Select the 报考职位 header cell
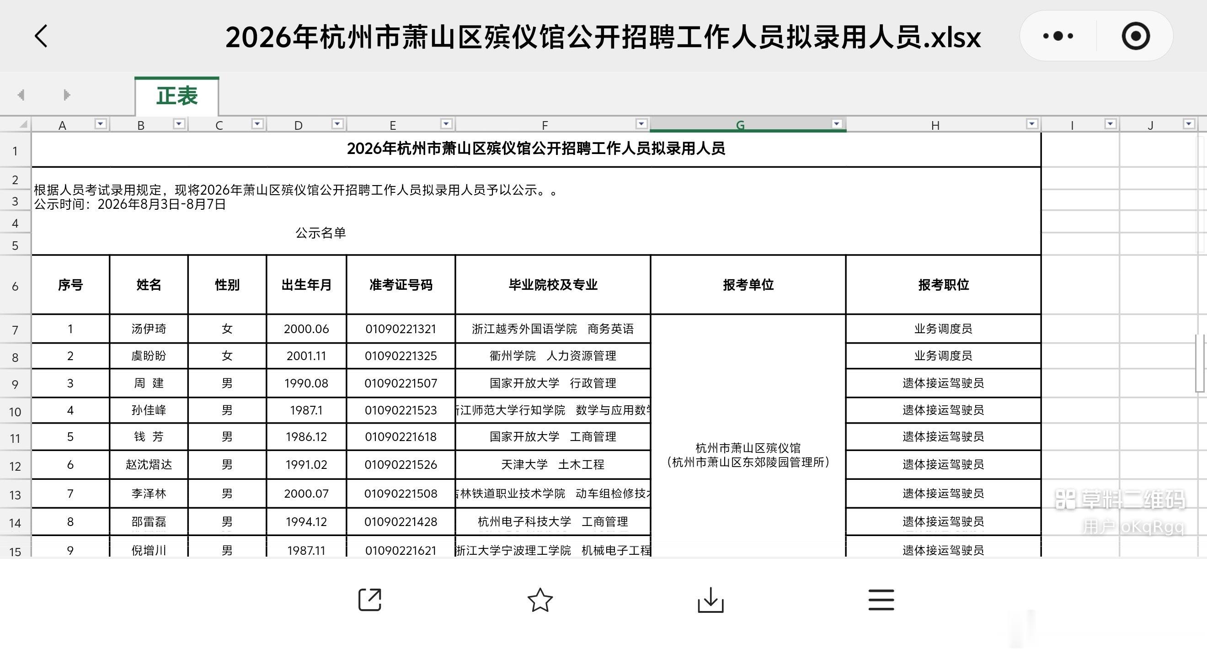The width and height of the screenshot is (1207, 659). click(944, 285)
